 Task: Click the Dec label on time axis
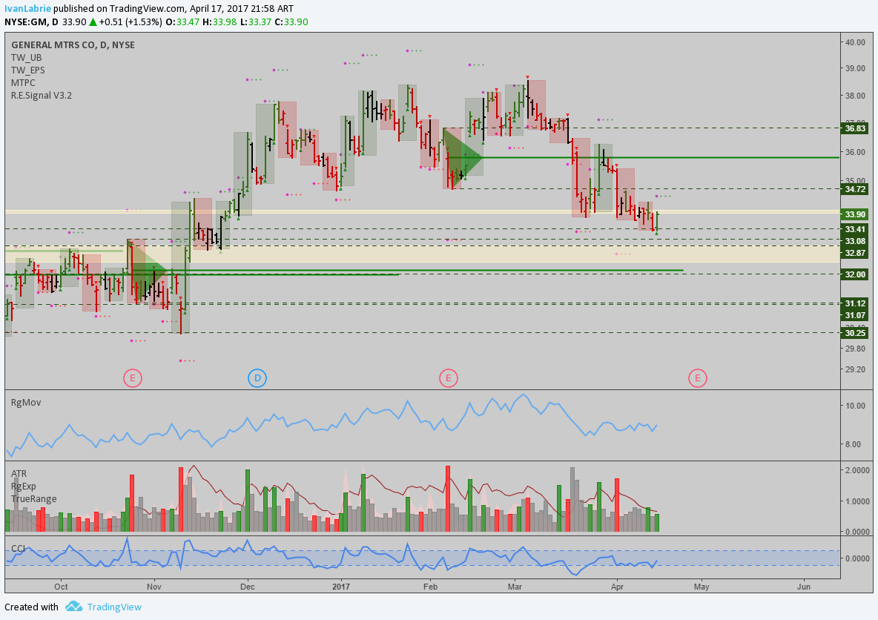click(x=247, y=587)
